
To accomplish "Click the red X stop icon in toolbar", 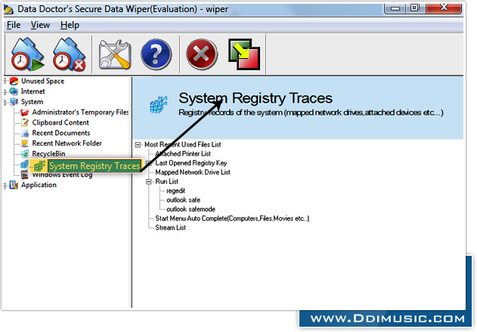I will [202, 54].
